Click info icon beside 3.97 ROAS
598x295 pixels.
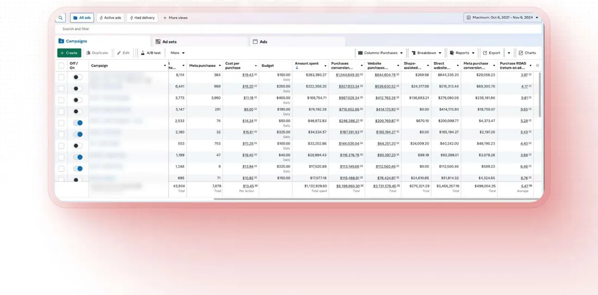click(531, 75)
